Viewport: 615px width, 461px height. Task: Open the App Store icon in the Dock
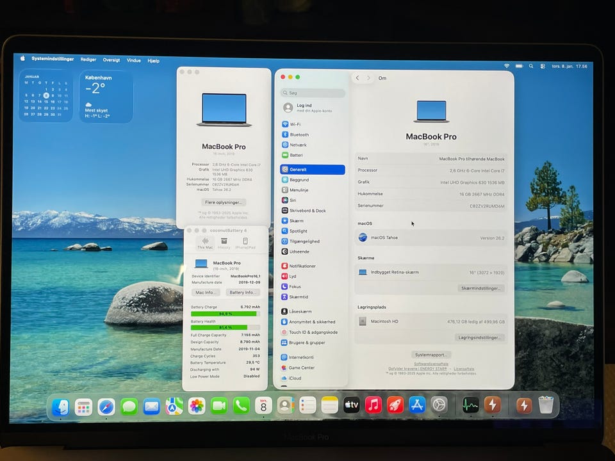click(417, 405)
